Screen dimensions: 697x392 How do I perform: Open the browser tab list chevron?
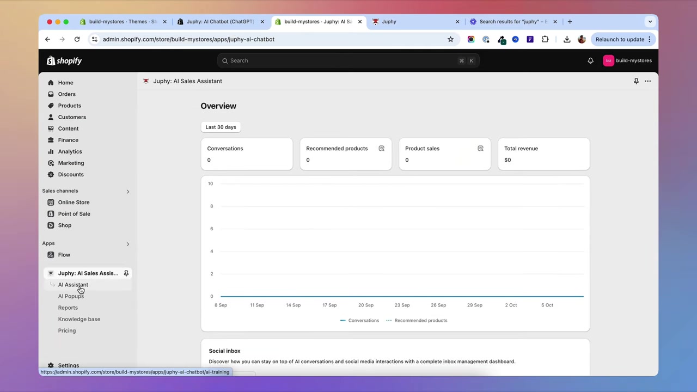pos(650,22)
